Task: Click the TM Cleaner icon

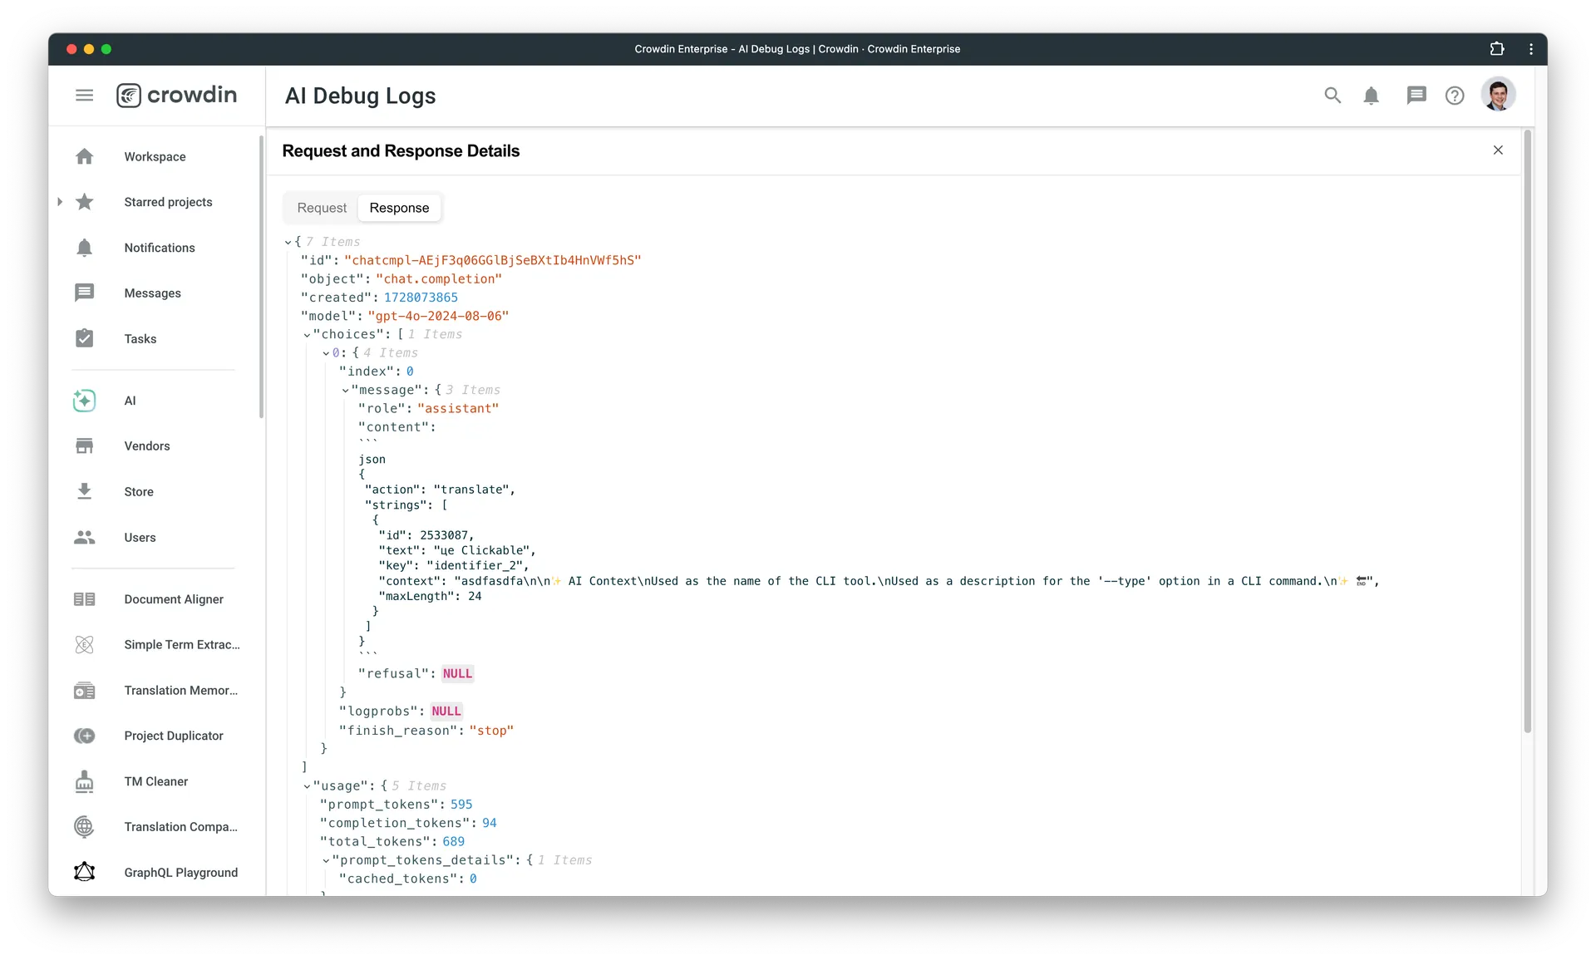Action: coord(84,781)
